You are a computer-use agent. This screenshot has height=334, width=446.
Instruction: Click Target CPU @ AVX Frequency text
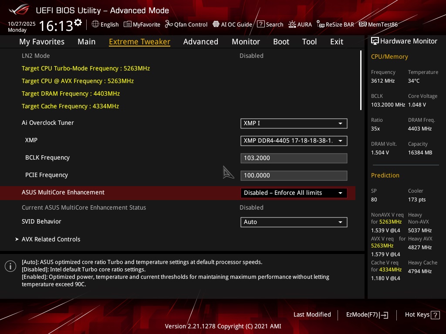[x=78, y=81]
